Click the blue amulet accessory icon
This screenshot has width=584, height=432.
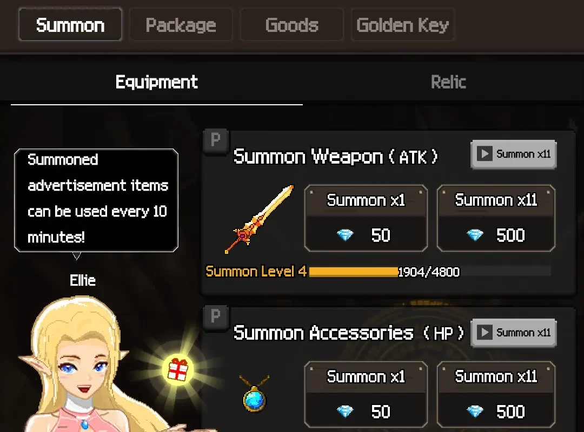pyautogui.click(x=254, y=394)
